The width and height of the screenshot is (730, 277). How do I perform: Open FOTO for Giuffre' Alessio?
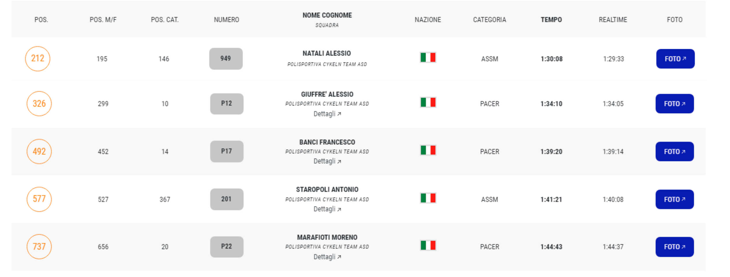(675, 104)
